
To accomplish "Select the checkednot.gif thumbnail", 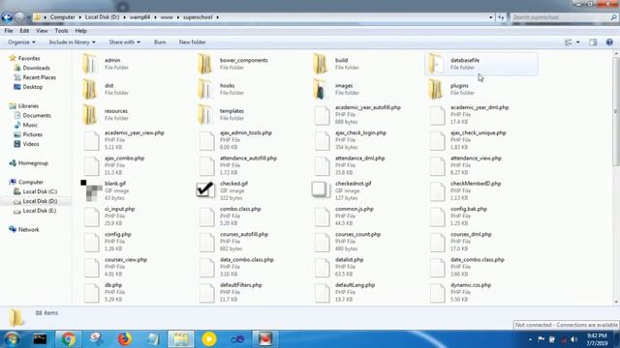I will pos(321,189).
